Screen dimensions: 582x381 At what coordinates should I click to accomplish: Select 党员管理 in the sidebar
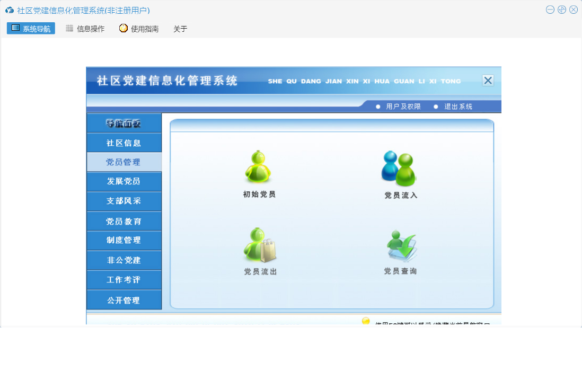click(x=124, y=162)
